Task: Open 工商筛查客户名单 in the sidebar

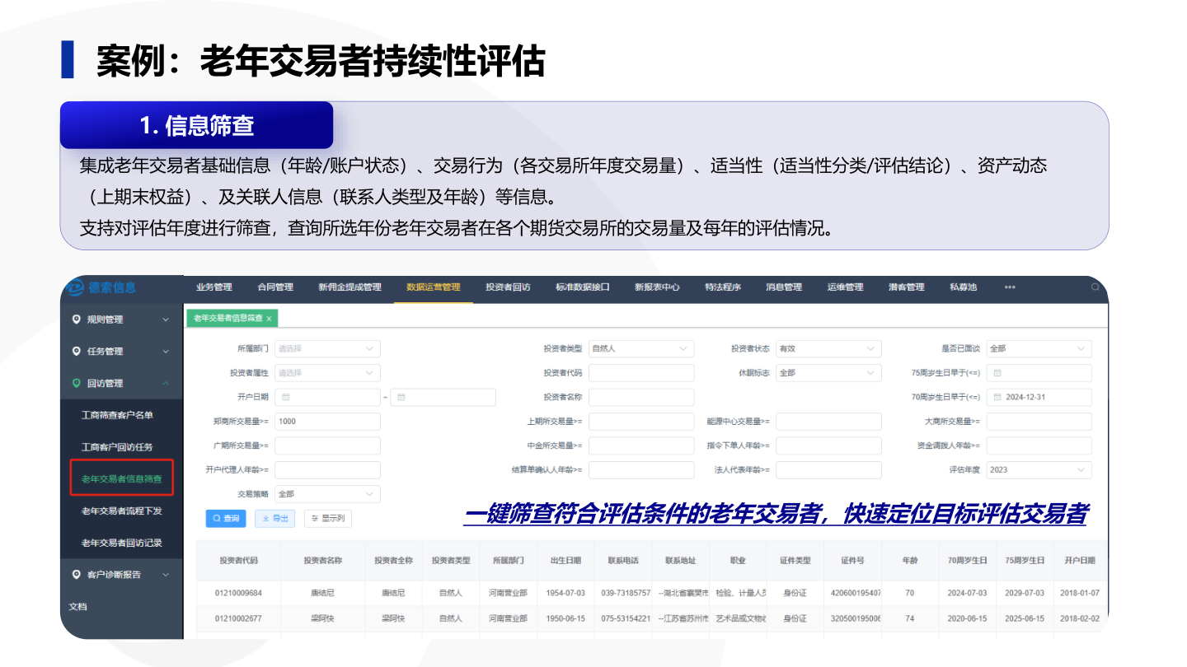Action: pos(117,415)
